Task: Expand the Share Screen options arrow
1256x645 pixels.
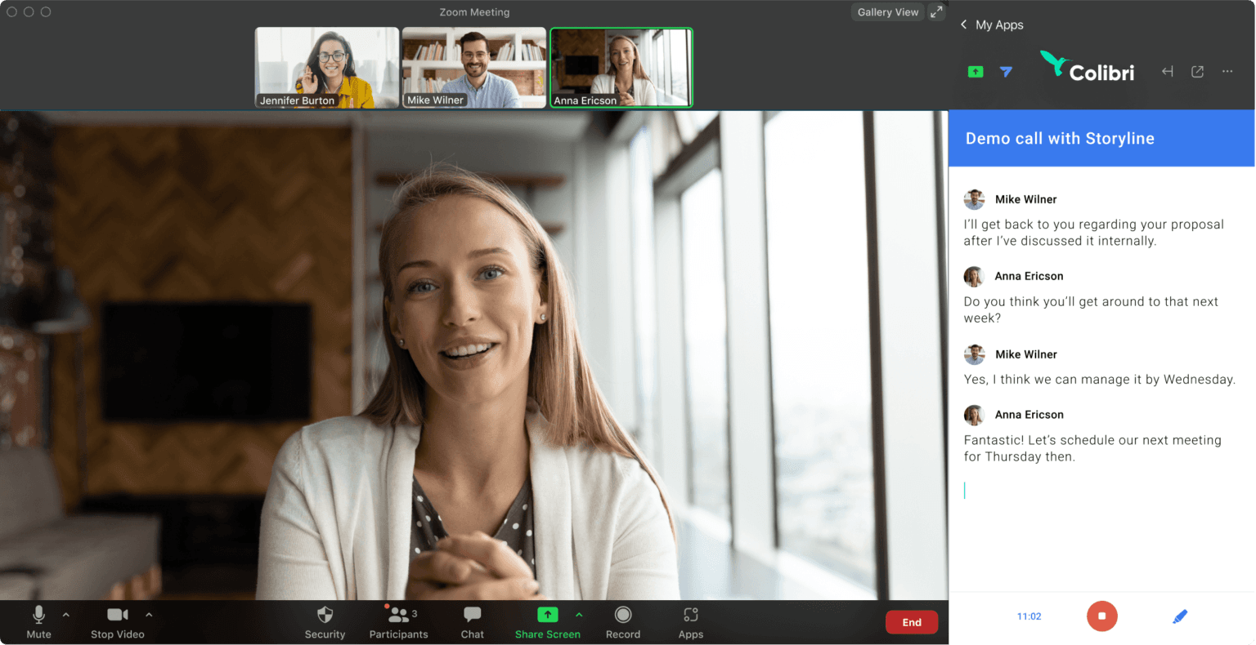Action: tap(579, 615)
